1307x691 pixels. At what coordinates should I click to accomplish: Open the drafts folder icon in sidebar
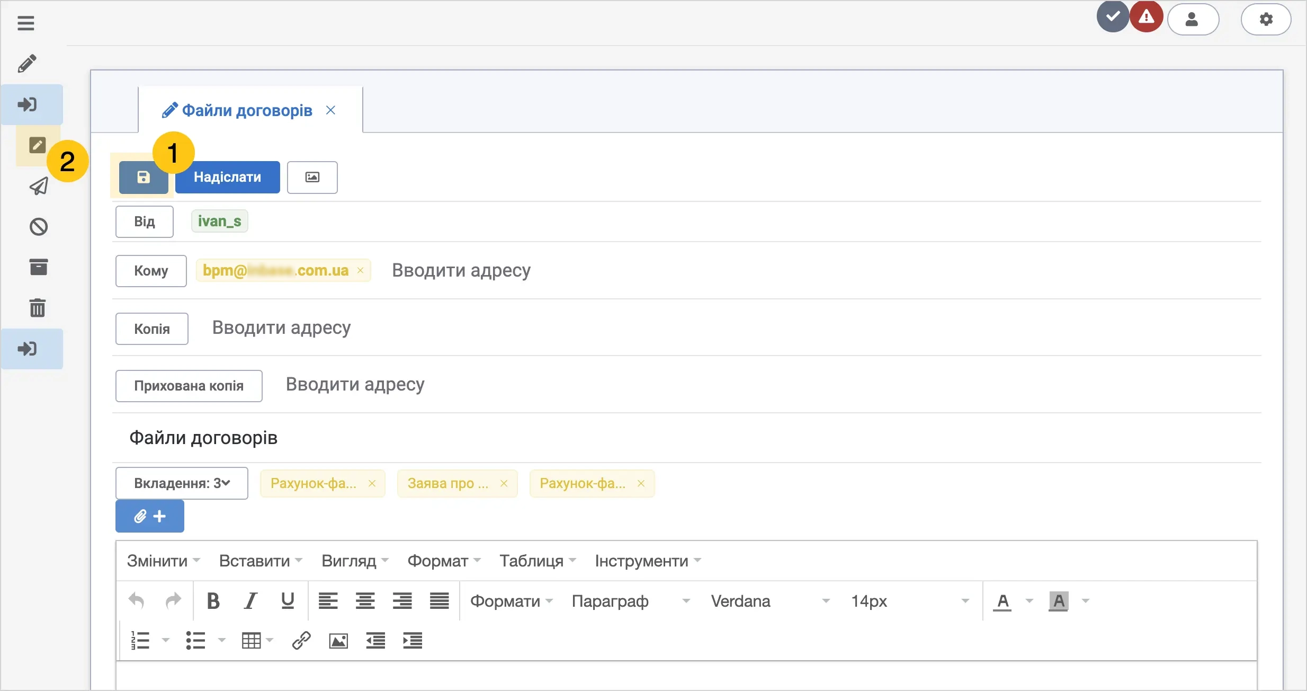click(37, 145)
